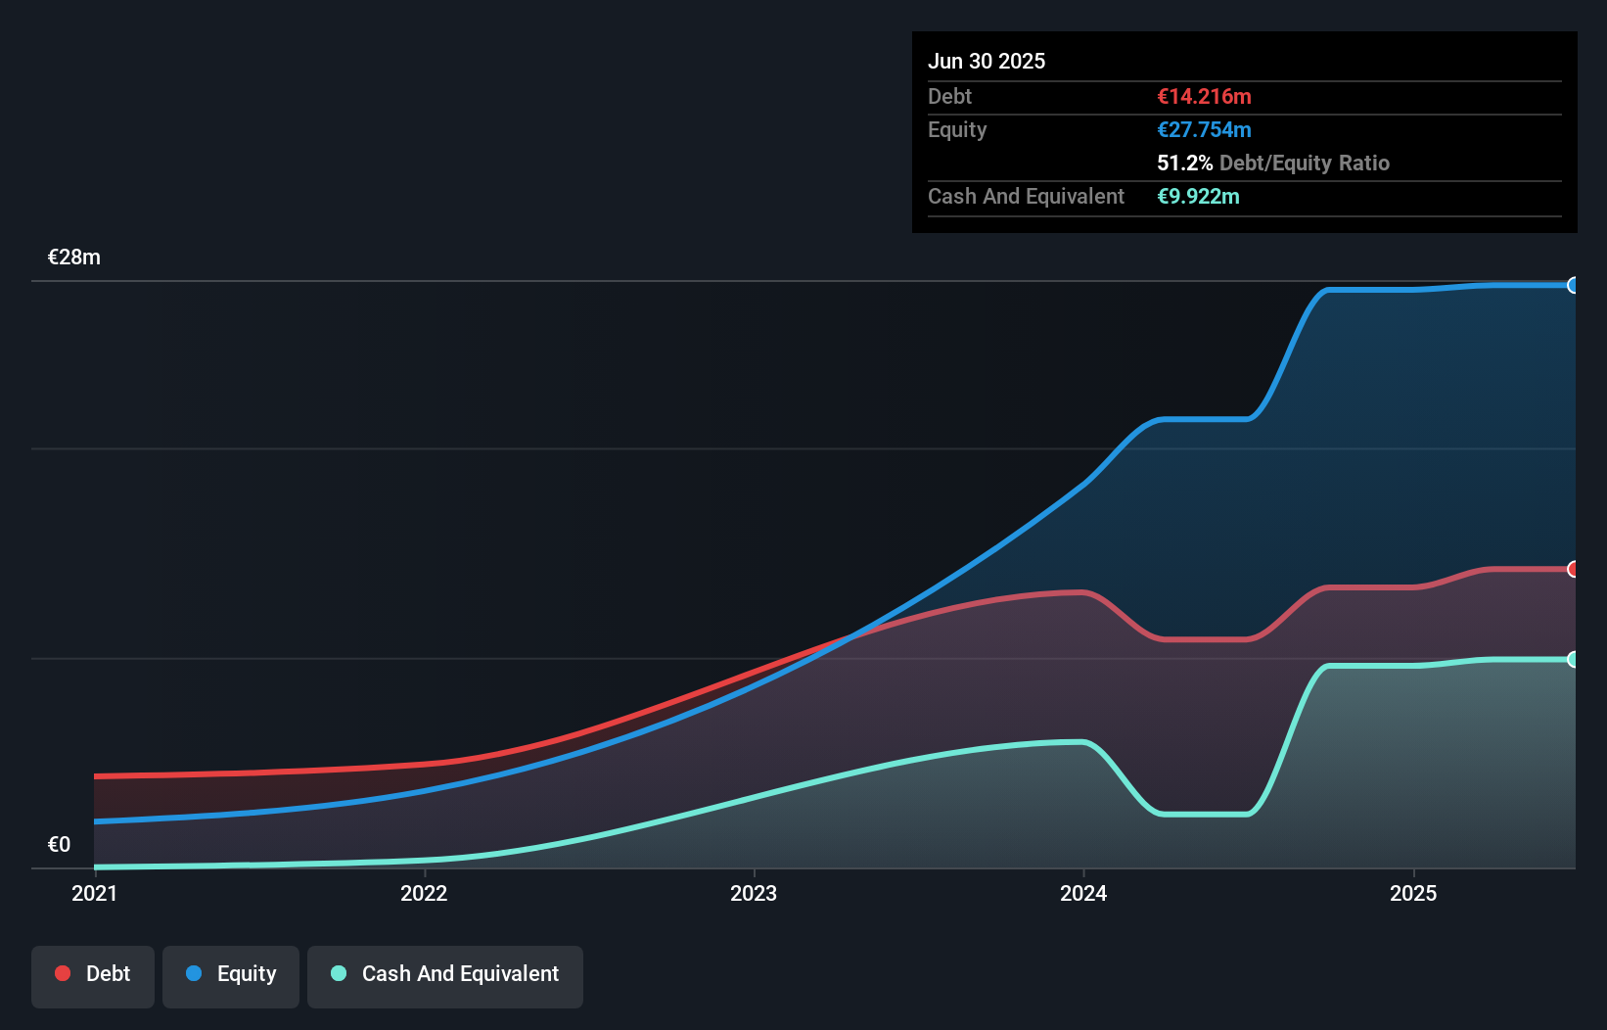Click the teal Cash And Equivalent dot icon
Viewport: 1607px width, 1030px height.
tap(338, 974)
